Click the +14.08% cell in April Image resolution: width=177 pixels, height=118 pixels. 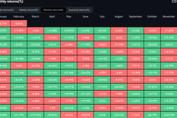coord(52,30)
